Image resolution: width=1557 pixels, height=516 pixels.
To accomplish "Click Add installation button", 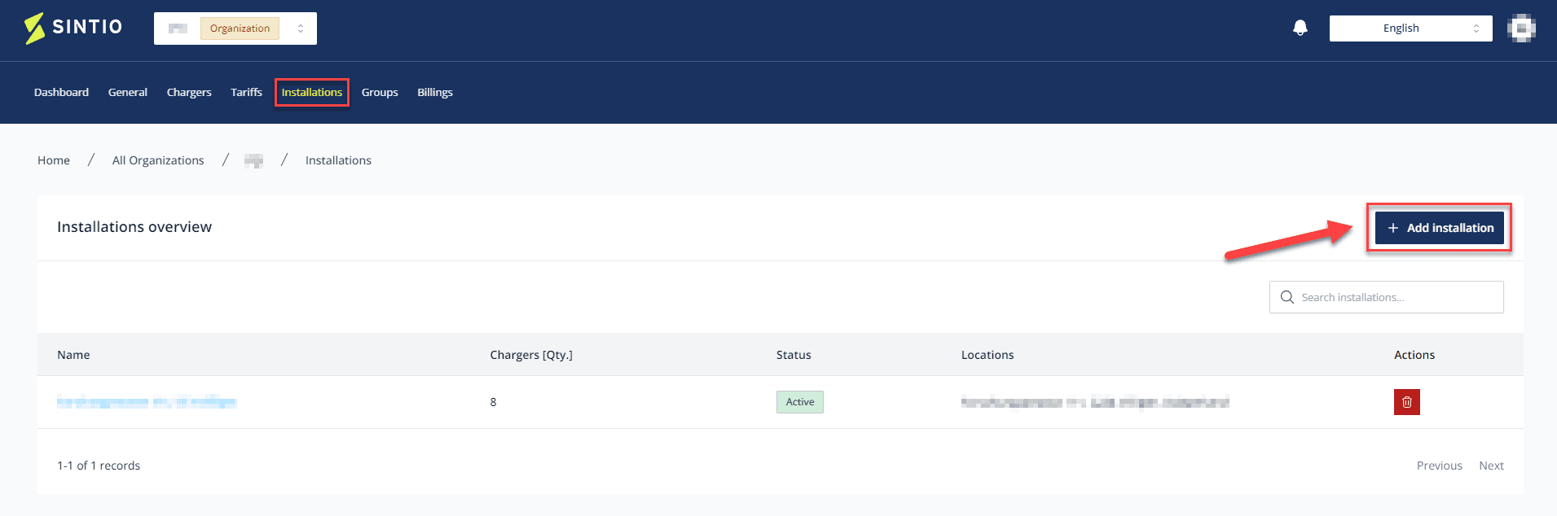I will (x=1440, y=228).
